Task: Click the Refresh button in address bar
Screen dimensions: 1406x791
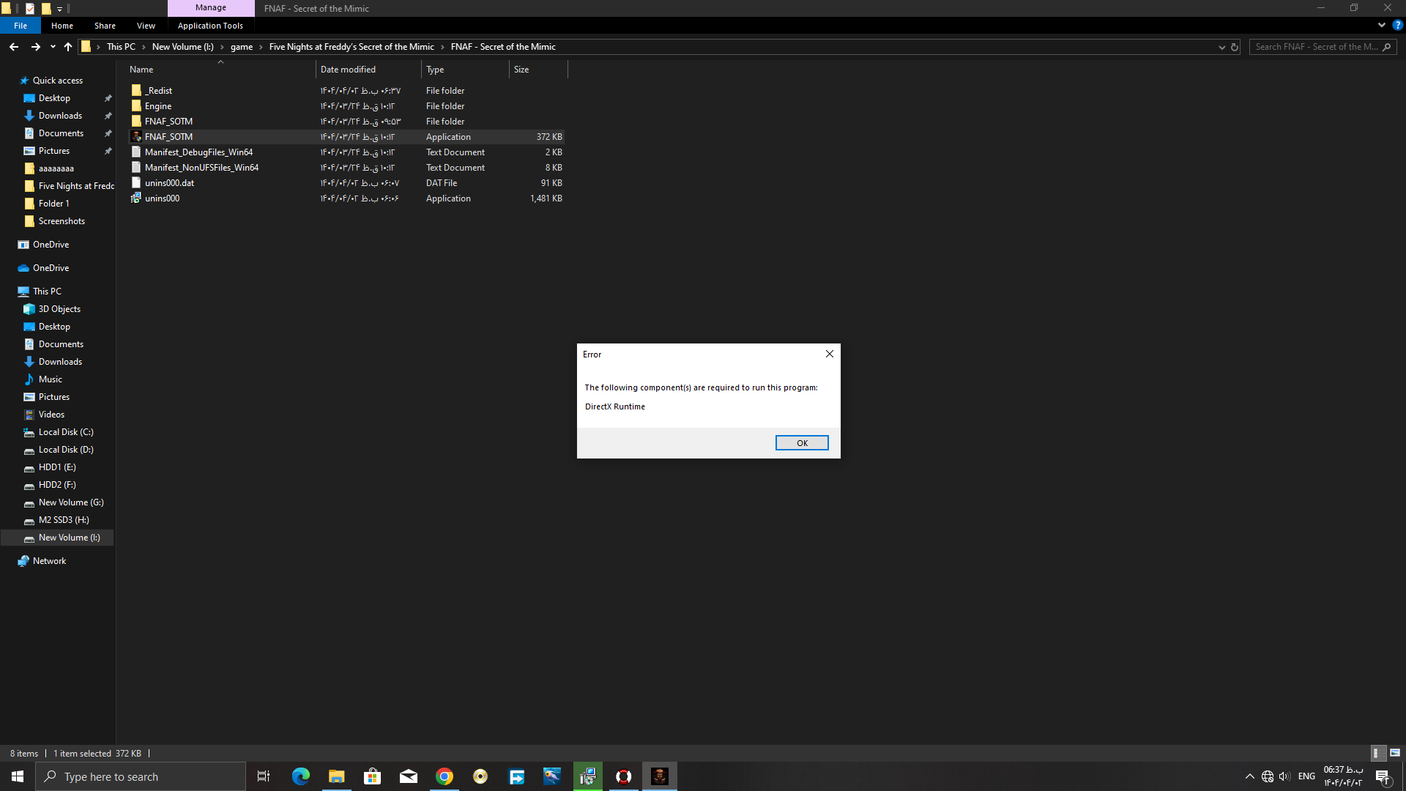Action: [1235, 47]
